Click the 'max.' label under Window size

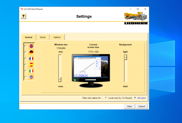pos(61,86)
